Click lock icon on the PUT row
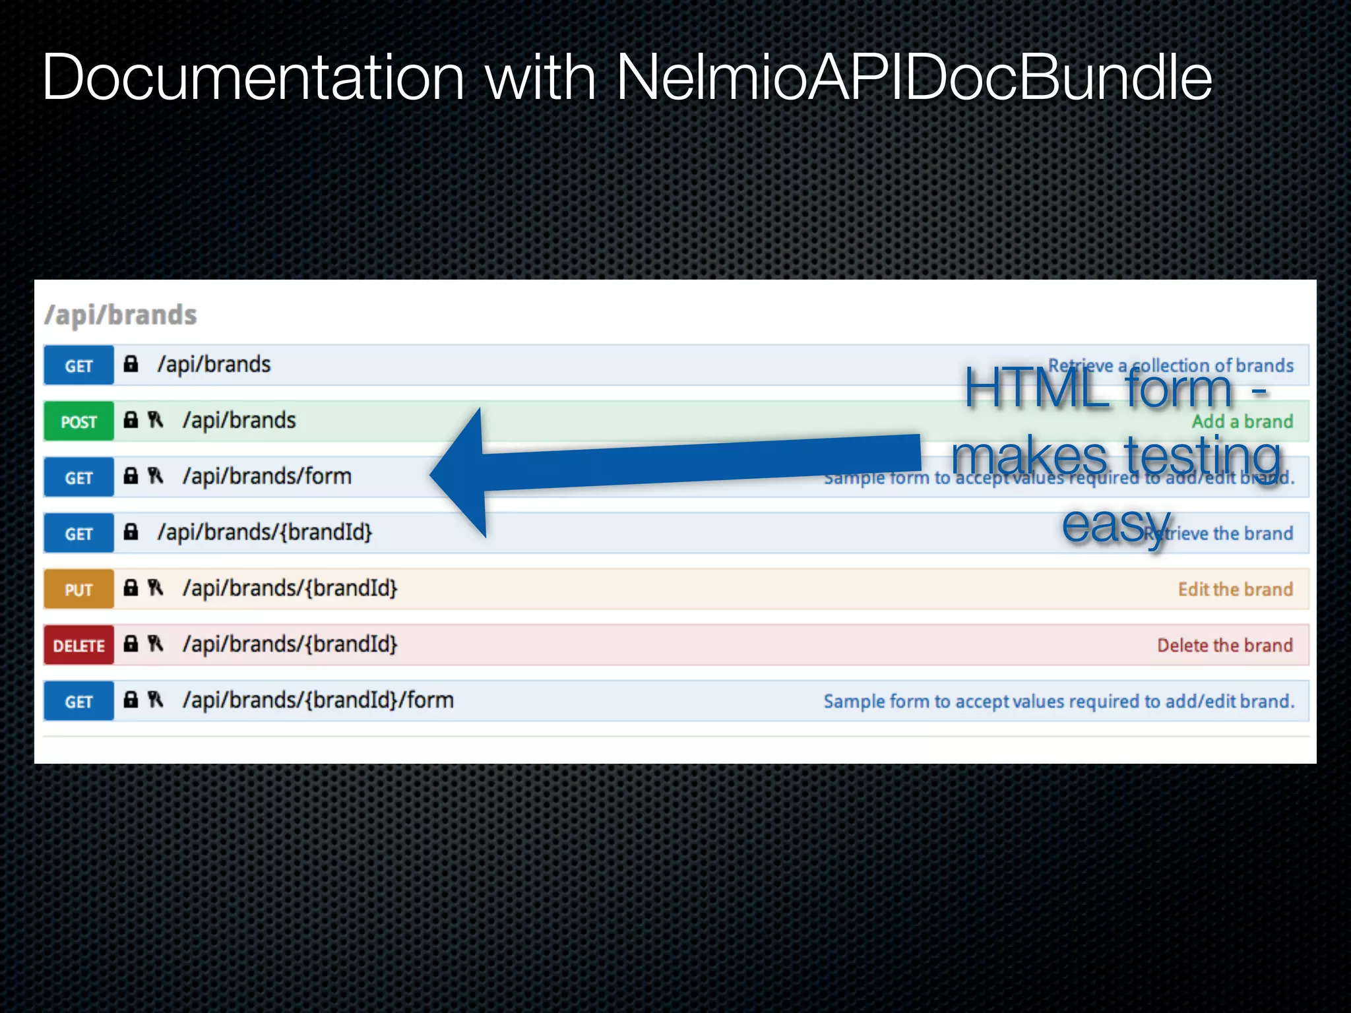The height and width of the screenshot is (1013, 1351). pos(131,588)
